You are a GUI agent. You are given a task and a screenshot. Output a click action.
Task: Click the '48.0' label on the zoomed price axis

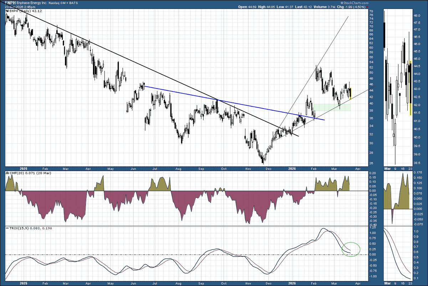pos(417,16)
